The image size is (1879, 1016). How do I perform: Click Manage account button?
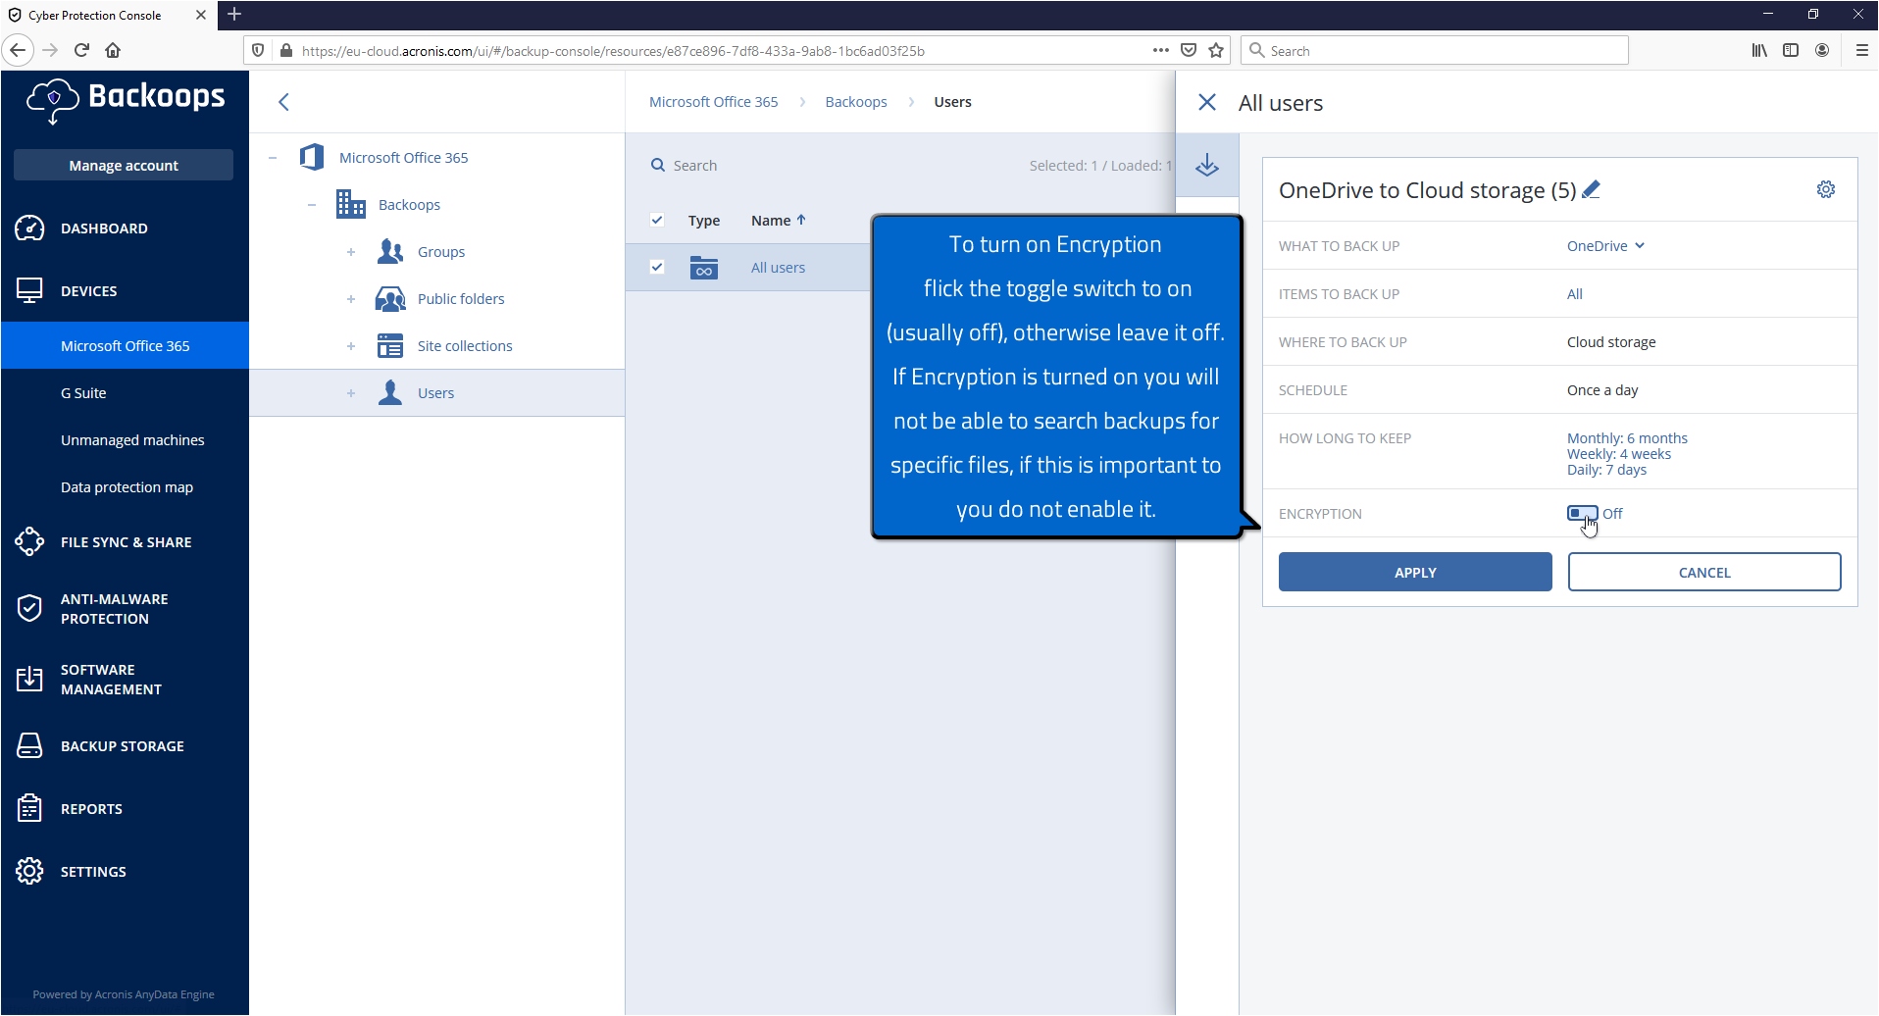124,165
